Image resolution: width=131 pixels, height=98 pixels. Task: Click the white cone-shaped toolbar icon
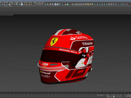pos(107,4)
